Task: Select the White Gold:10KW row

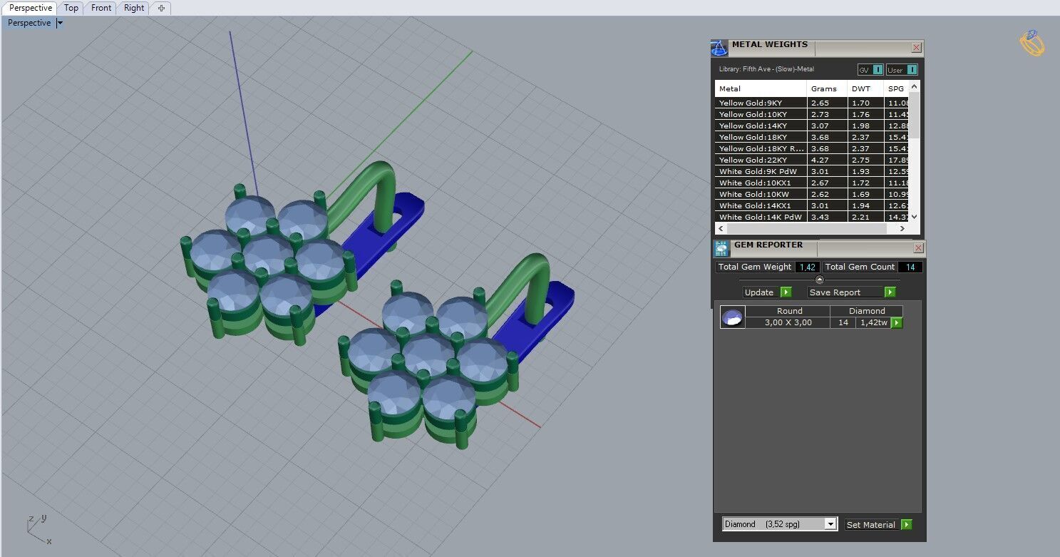Action: [812, 194]
